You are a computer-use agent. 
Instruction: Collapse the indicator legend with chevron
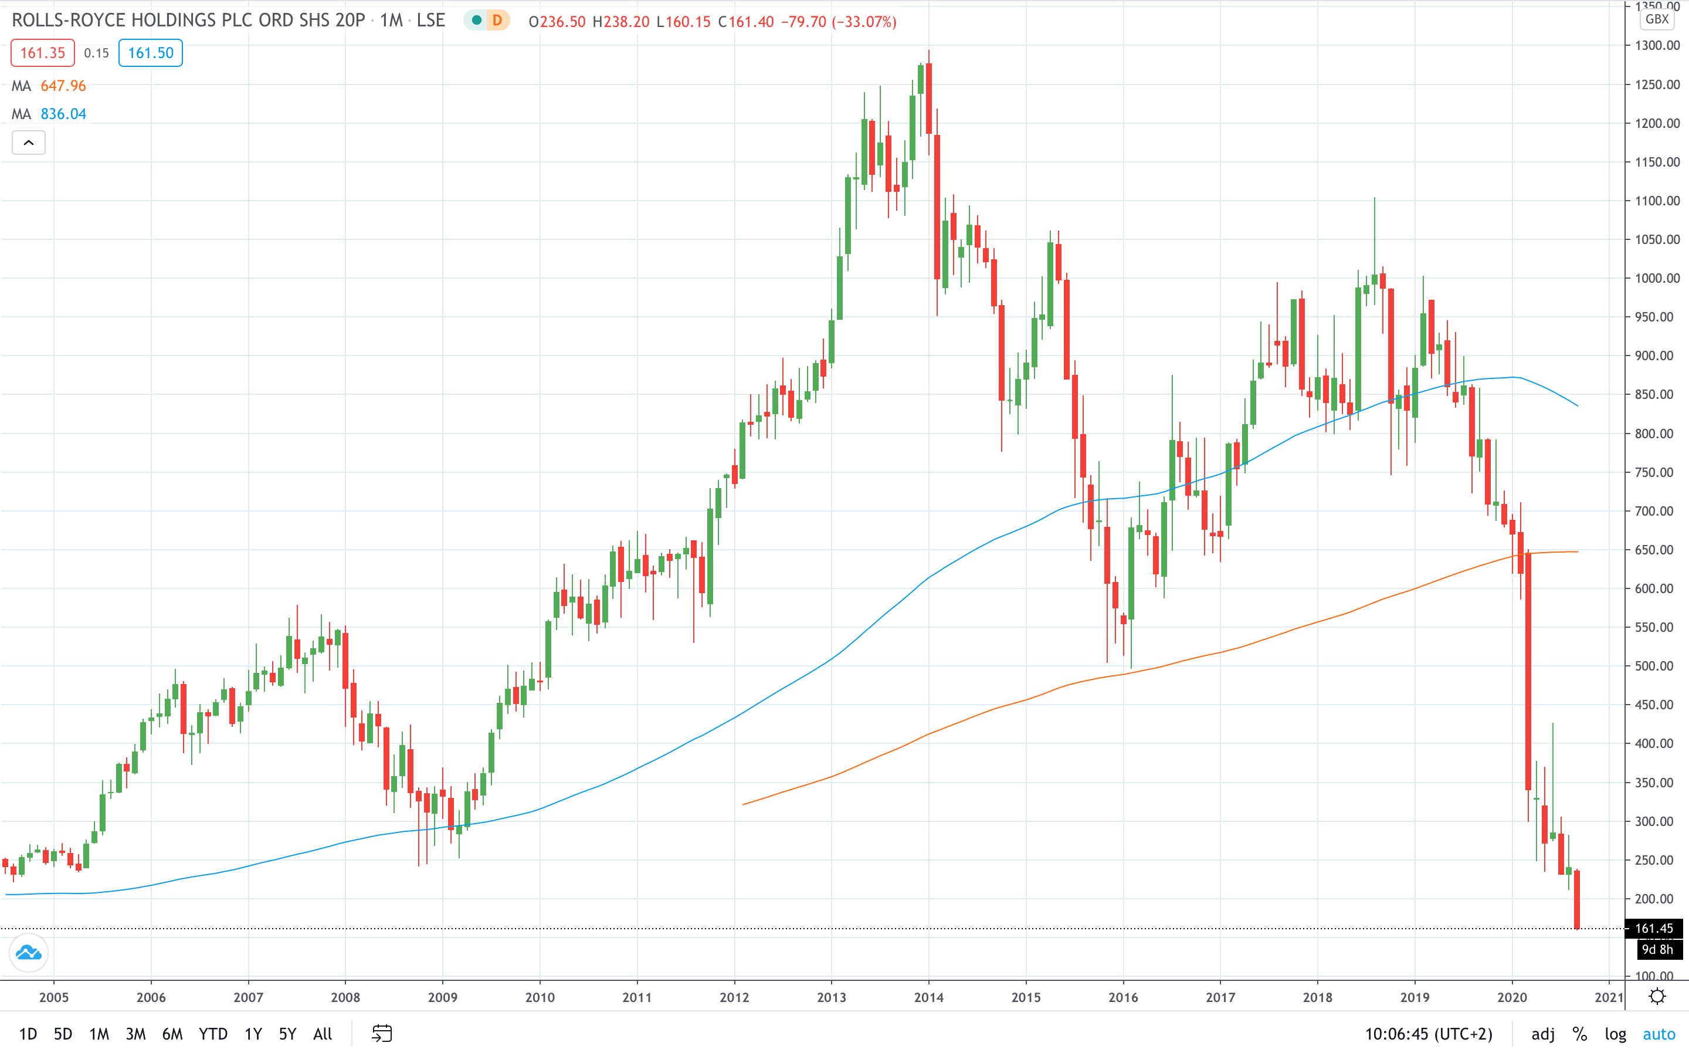click(29, 143)
